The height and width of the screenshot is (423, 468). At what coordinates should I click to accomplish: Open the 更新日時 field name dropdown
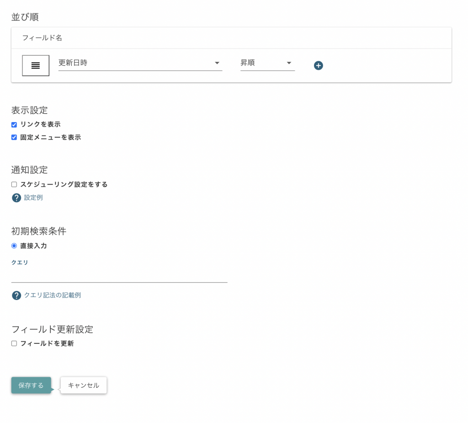coord(140,63)
